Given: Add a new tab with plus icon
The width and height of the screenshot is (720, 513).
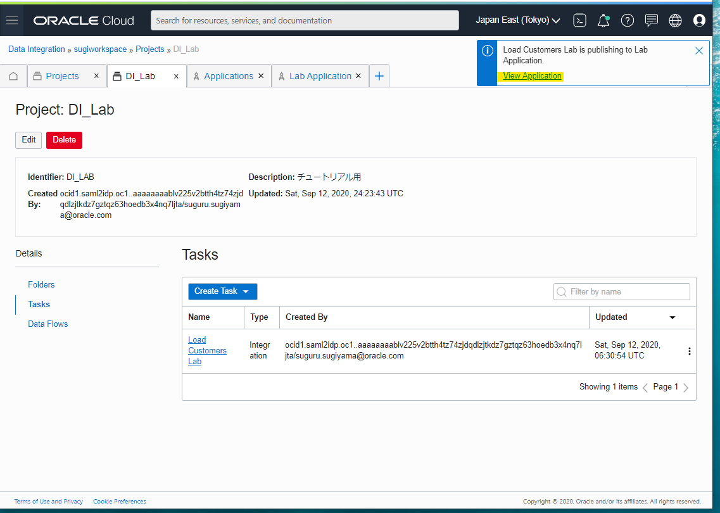Looking at the screenshot, I should tap(379, 76).
